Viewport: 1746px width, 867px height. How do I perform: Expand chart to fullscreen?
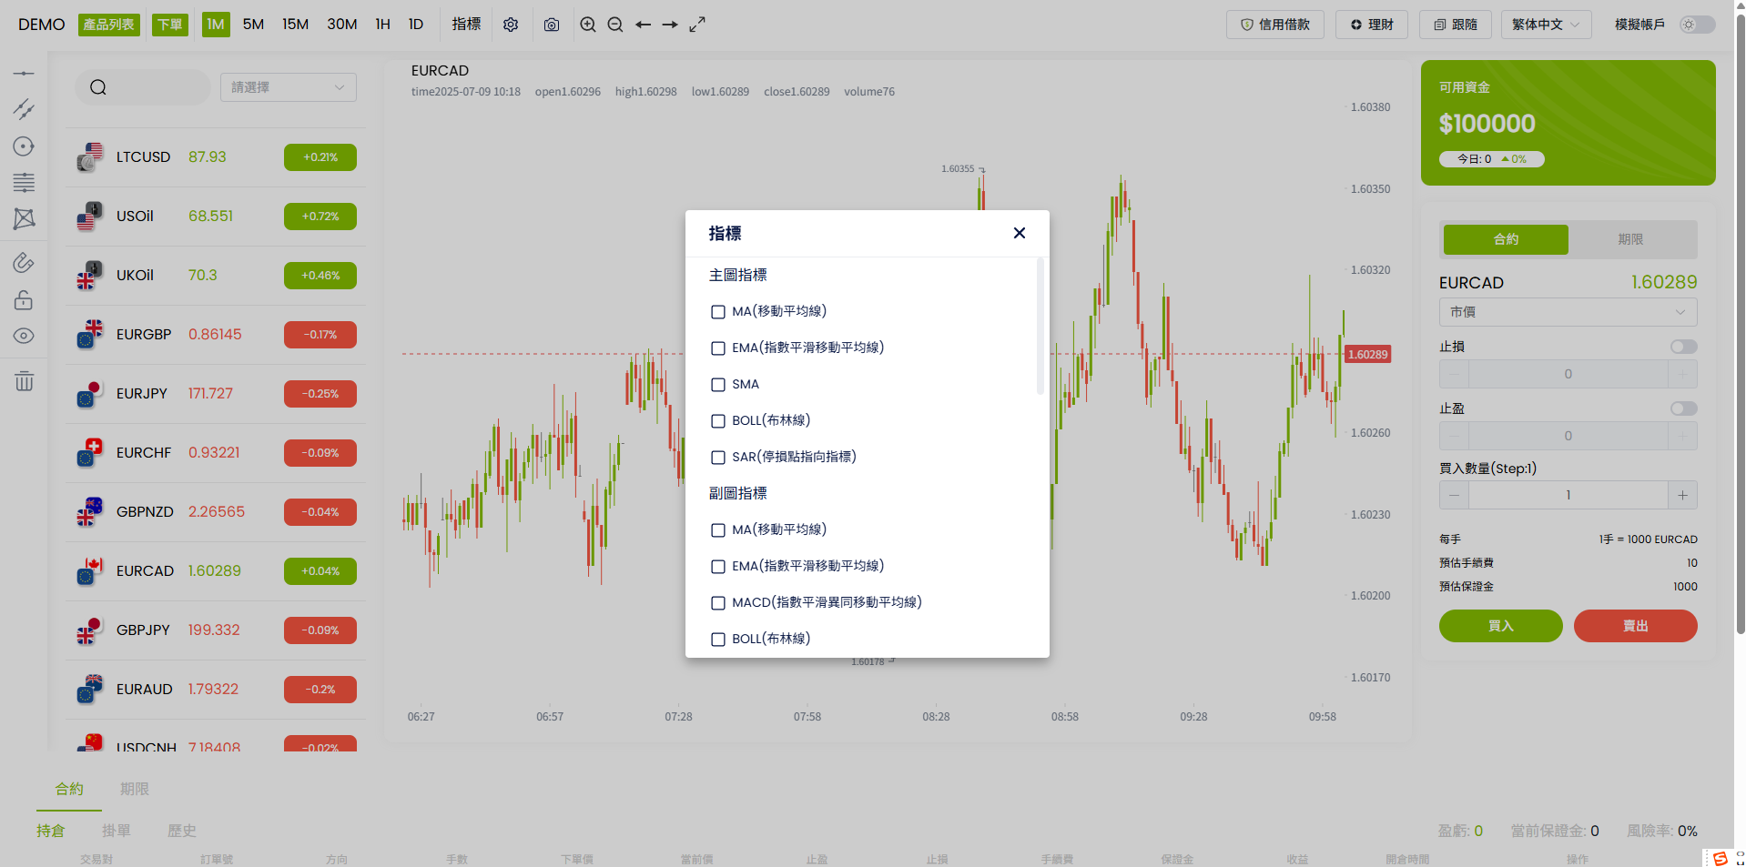point(697,25)
